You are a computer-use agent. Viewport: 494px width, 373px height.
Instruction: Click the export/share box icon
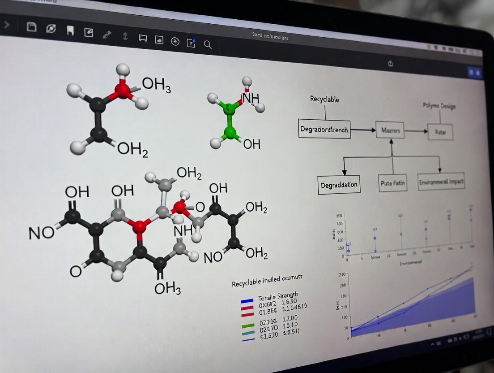(x=89, y=31)
